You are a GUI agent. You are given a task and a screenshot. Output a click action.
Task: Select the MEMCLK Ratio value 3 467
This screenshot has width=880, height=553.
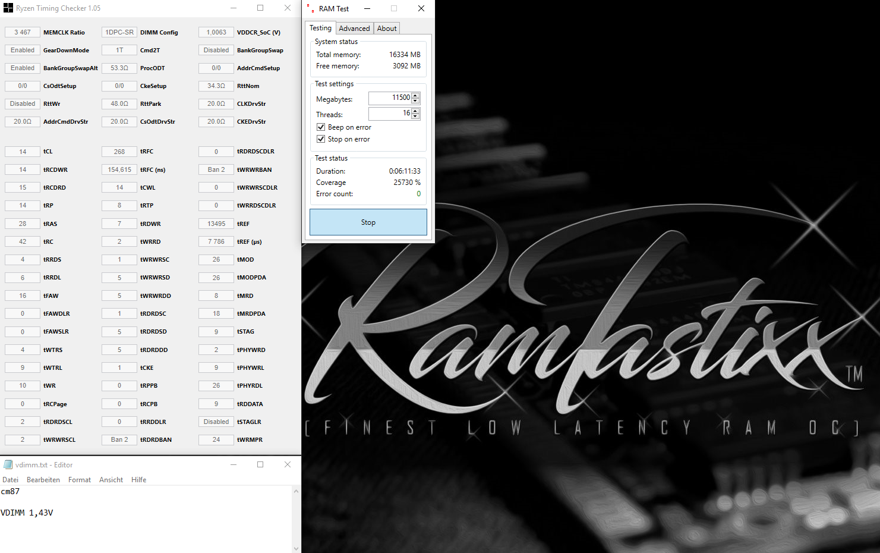(x=23, y=33)
